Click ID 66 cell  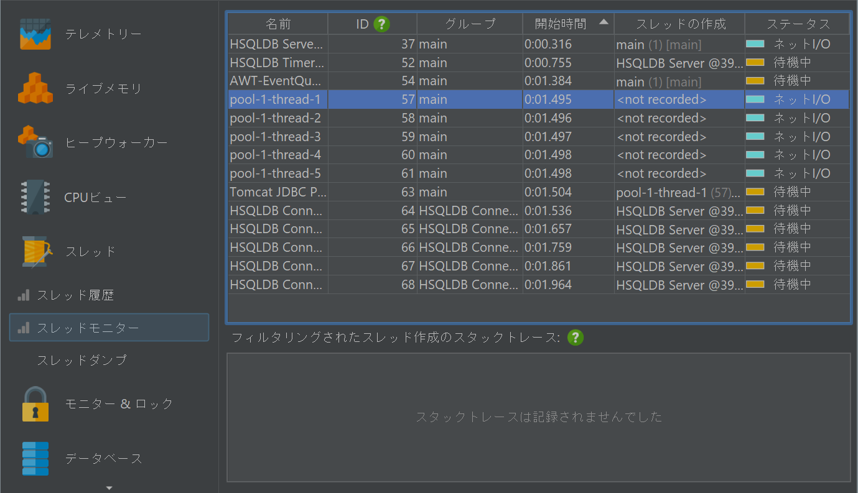[372, 247]
